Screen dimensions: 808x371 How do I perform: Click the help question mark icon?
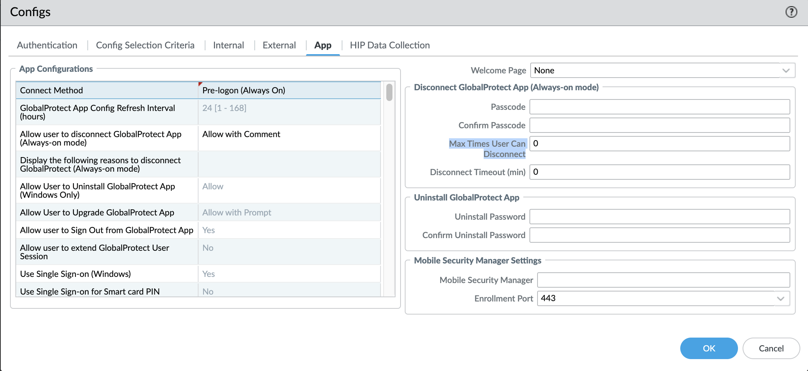tap(791, 12)
